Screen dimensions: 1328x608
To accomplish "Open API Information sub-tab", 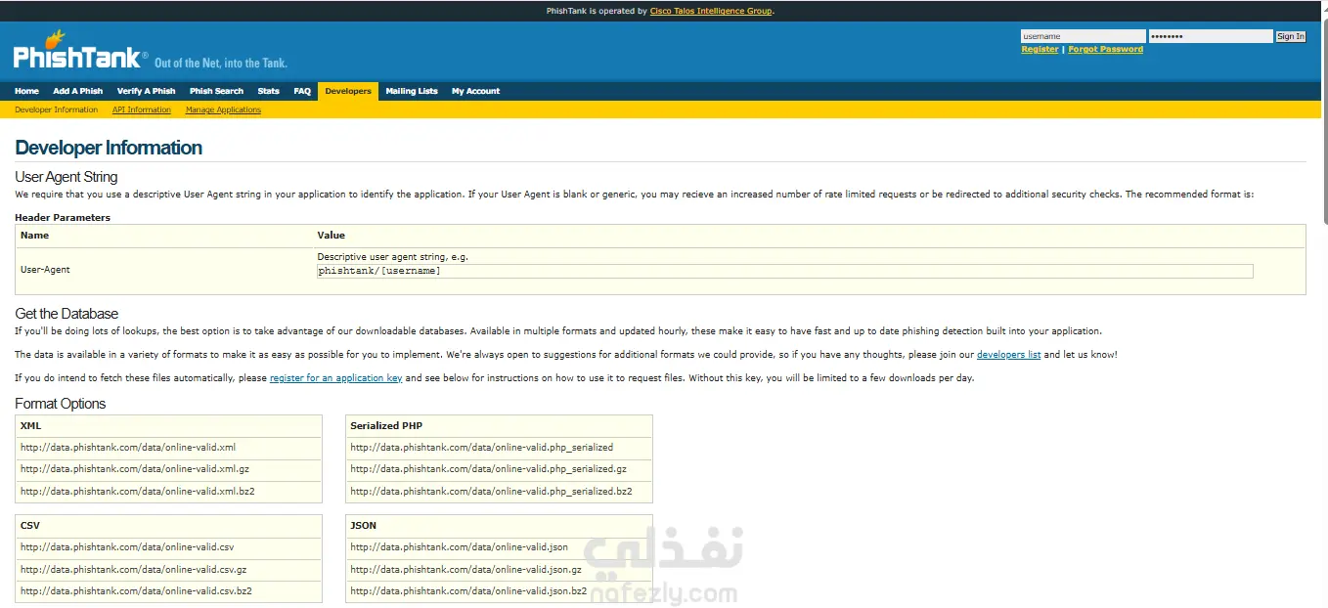I will pos(141,109).
